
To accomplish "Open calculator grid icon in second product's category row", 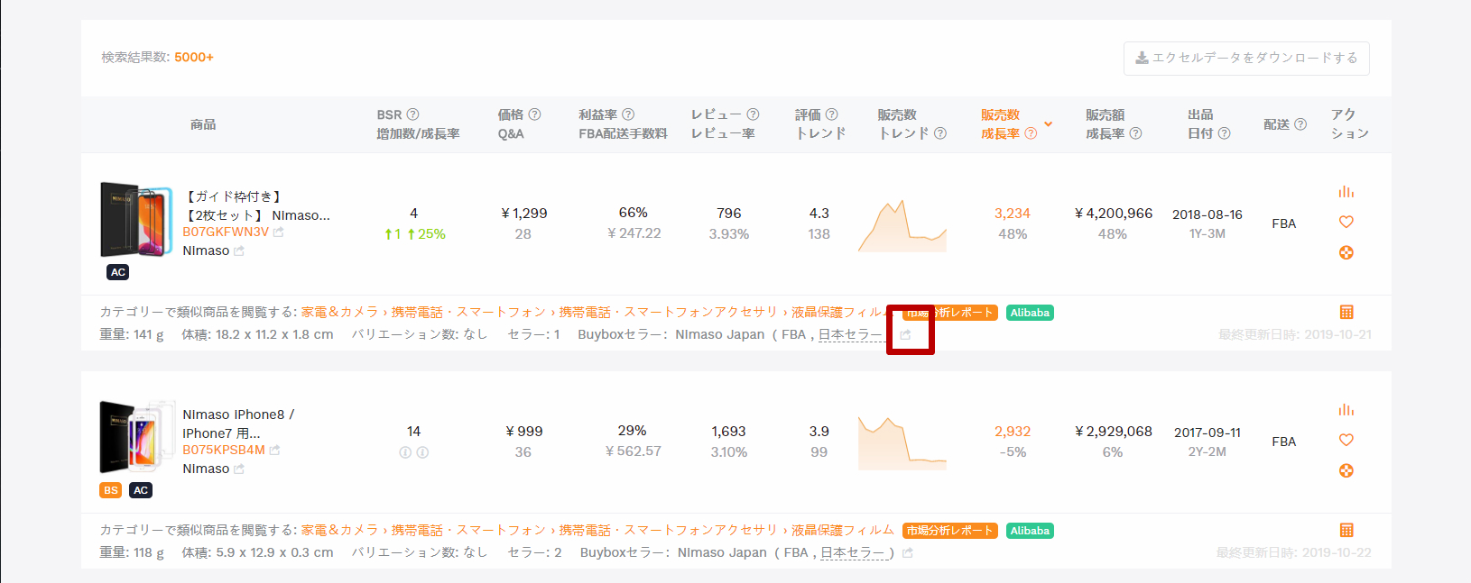I will (x=1346, y=530).
